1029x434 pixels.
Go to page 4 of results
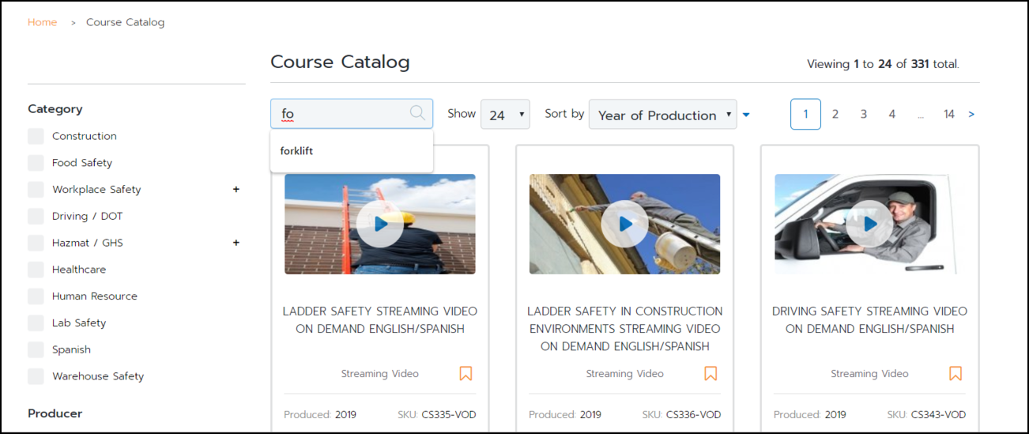[891, 115]
